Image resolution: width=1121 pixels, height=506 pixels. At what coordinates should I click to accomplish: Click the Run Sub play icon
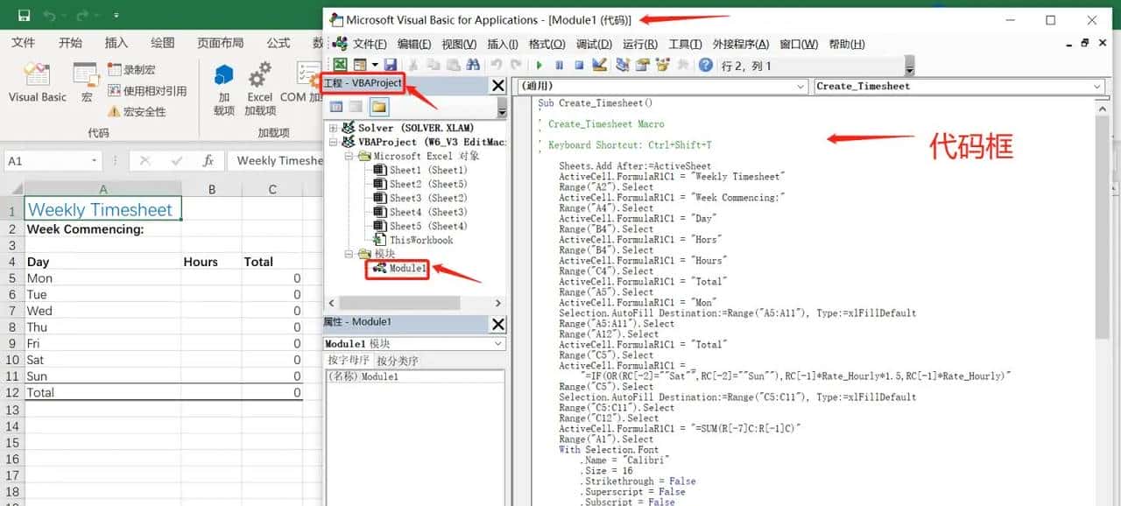[539, 65]
